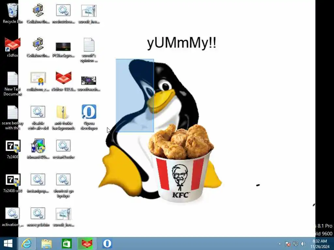
Task: Select survxlt_her... icon beside norecyclebin
Action: point(63,217)
